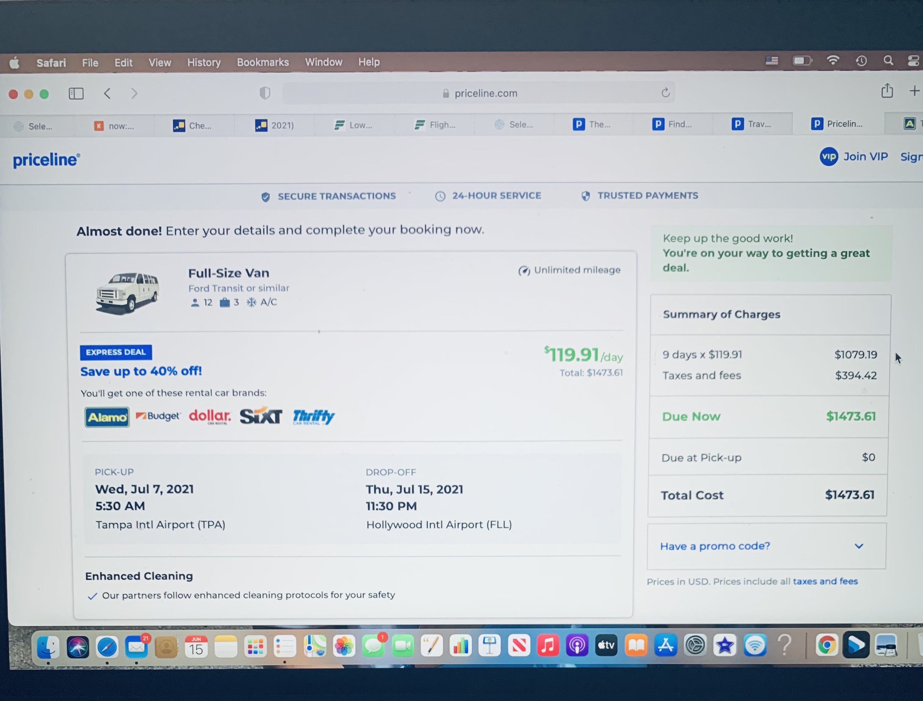Screen dimensions: 923x701
Task: Go back with the back arrow
Action: click(x=107, y=93)
